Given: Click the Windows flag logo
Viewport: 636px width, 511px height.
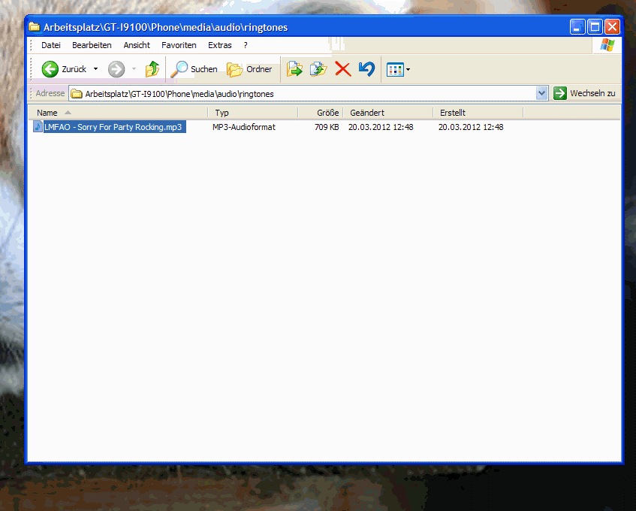Looking at the screenshot, I should click(x=607, y=45).
